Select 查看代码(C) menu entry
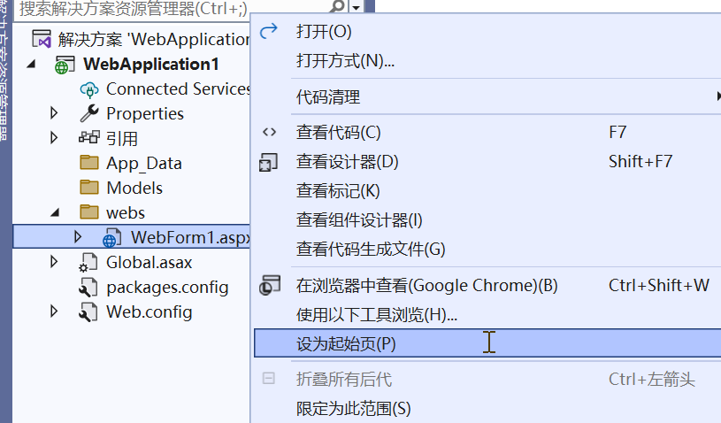Image resolution: width=721 pixels, height=423 pixels. tap(338, 133)
